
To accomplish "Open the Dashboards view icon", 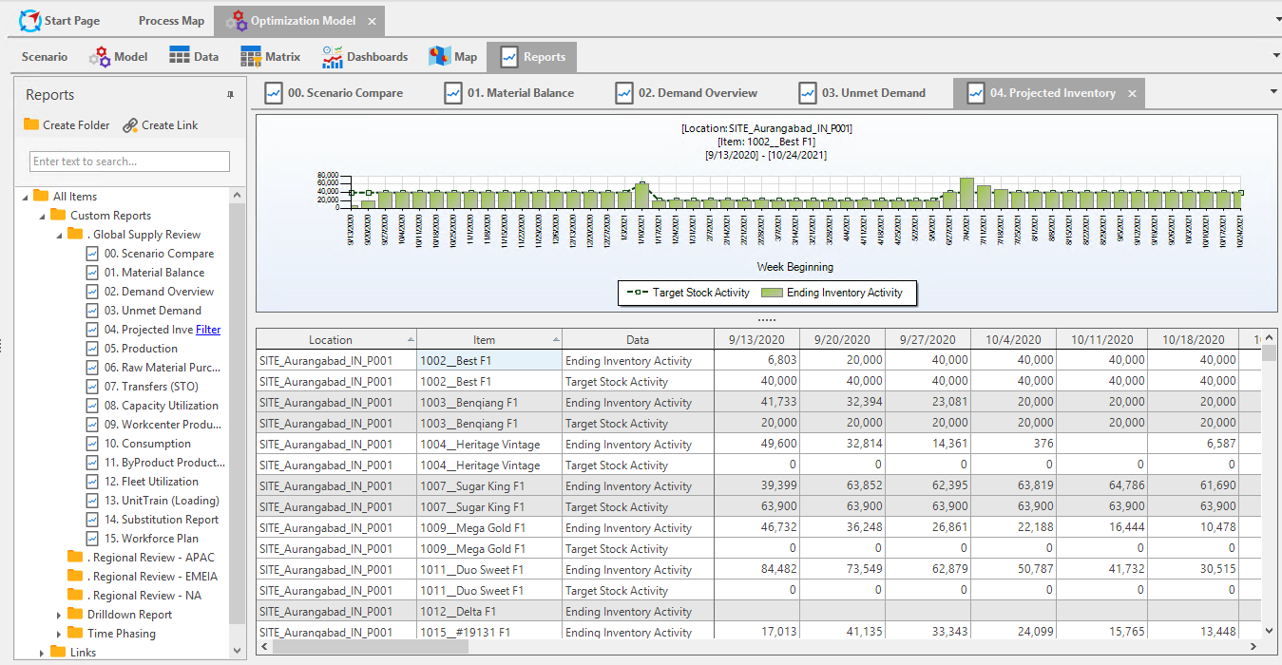I will [x=332, y=57].
